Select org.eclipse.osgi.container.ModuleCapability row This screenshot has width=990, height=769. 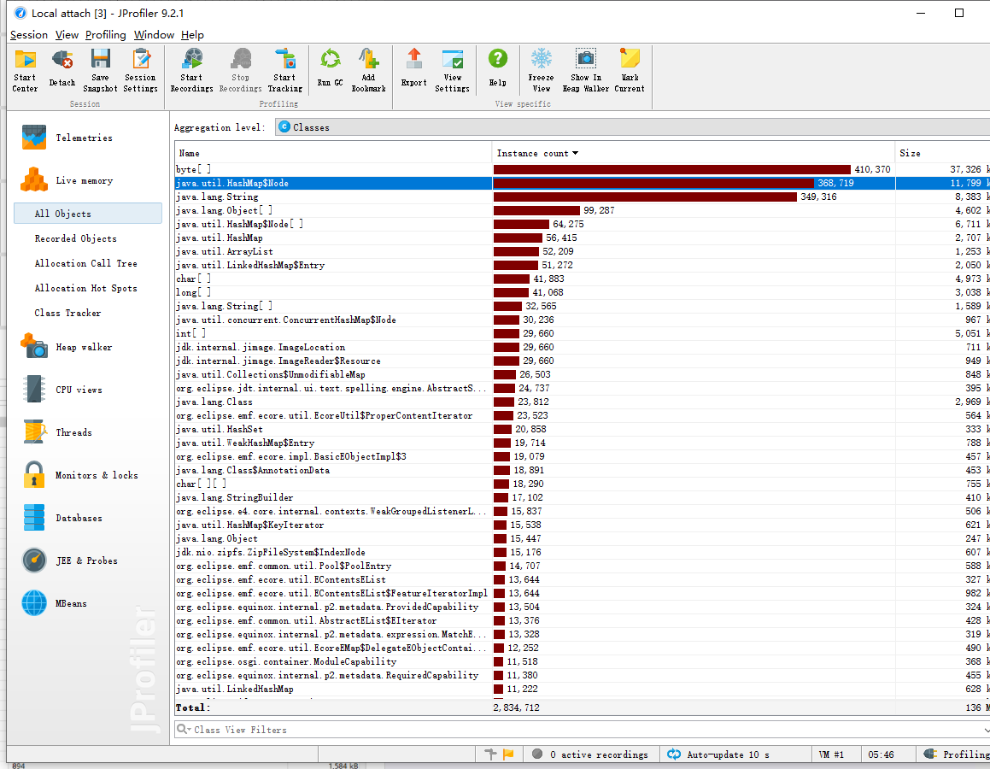coord(583,661)
